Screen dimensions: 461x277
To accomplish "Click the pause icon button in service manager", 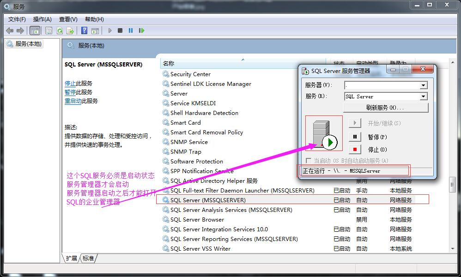I will [x=355, y=137].
